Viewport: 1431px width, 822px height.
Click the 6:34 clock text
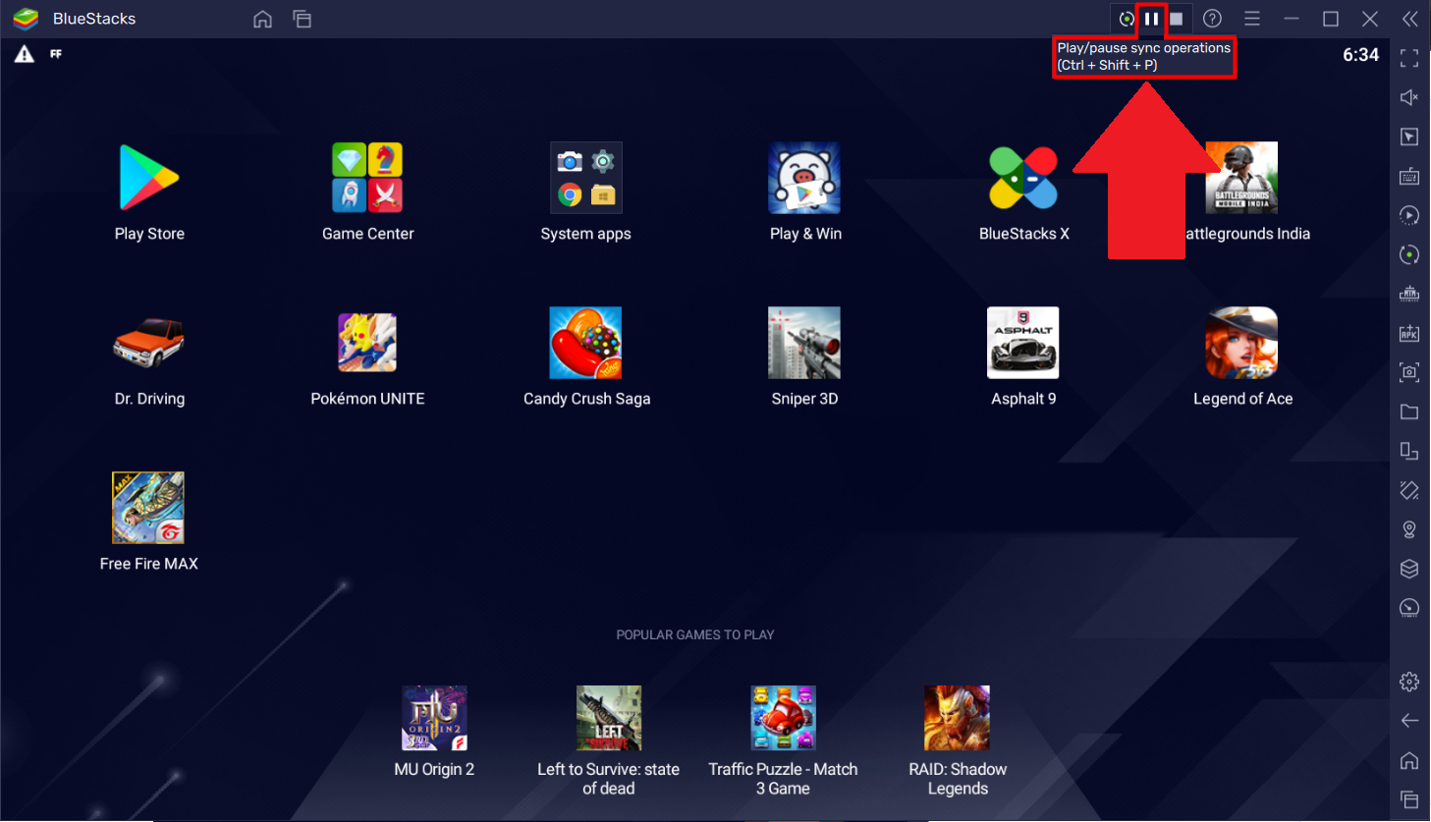pyautogui.click(x=1360, y=55)
